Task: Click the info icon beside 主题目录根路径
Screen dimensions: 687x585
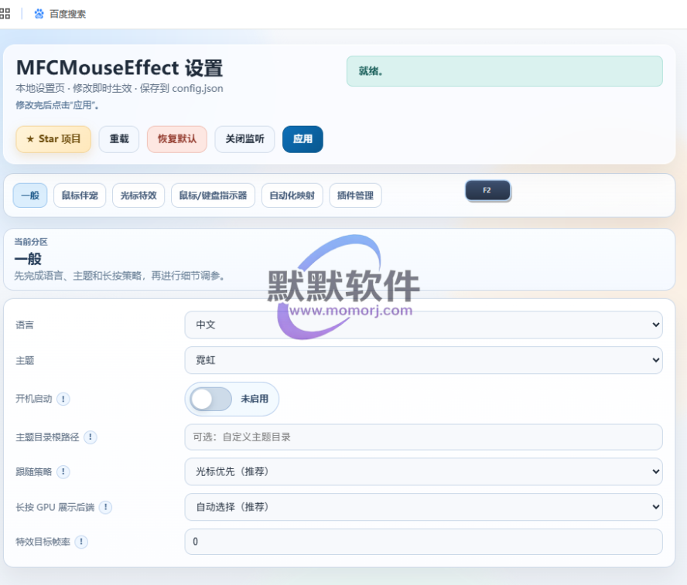Action: click(x=91, y=437)
